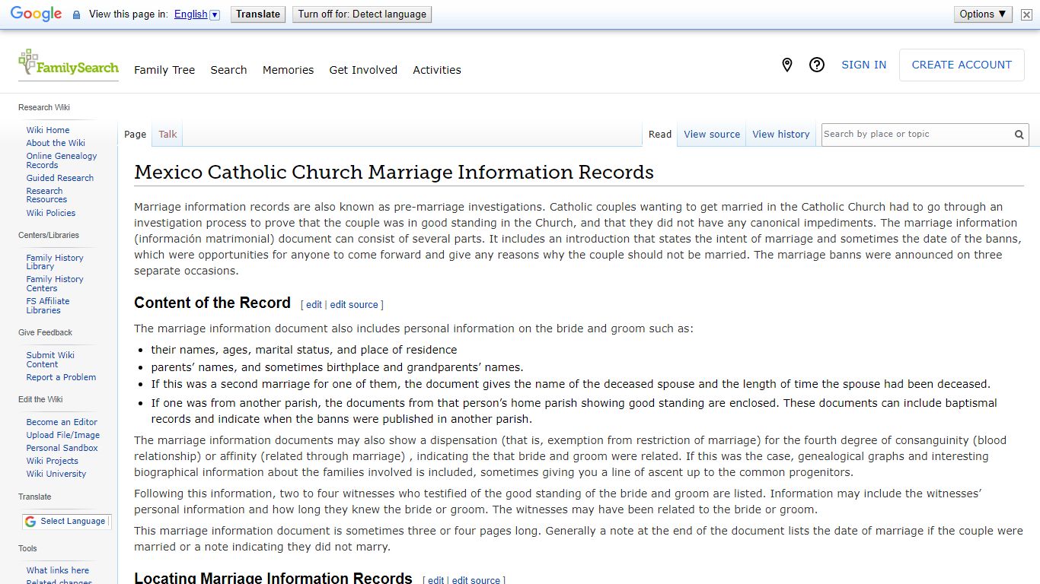Click the lock icon in translate bar
The height and width of the screenshot is (584, 1040).
coord(76,14)
